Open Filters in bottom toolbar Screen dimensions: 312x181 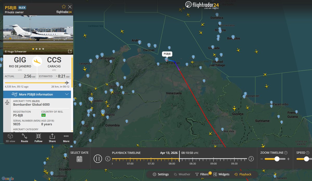(x=202, y=174)
